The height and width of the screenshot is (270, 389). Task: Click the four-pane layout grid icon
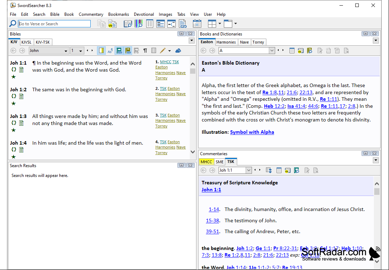[x=212, y=24]
